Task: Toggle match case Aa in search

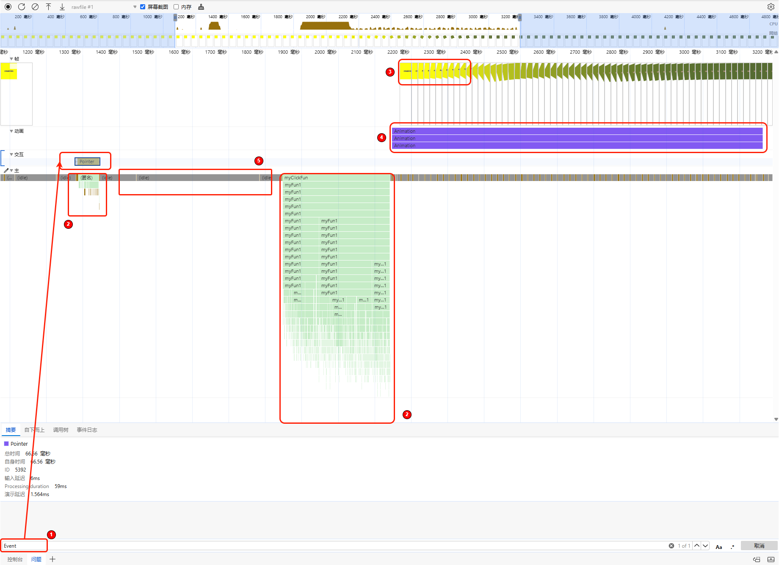Action: [x=719, y=546]
